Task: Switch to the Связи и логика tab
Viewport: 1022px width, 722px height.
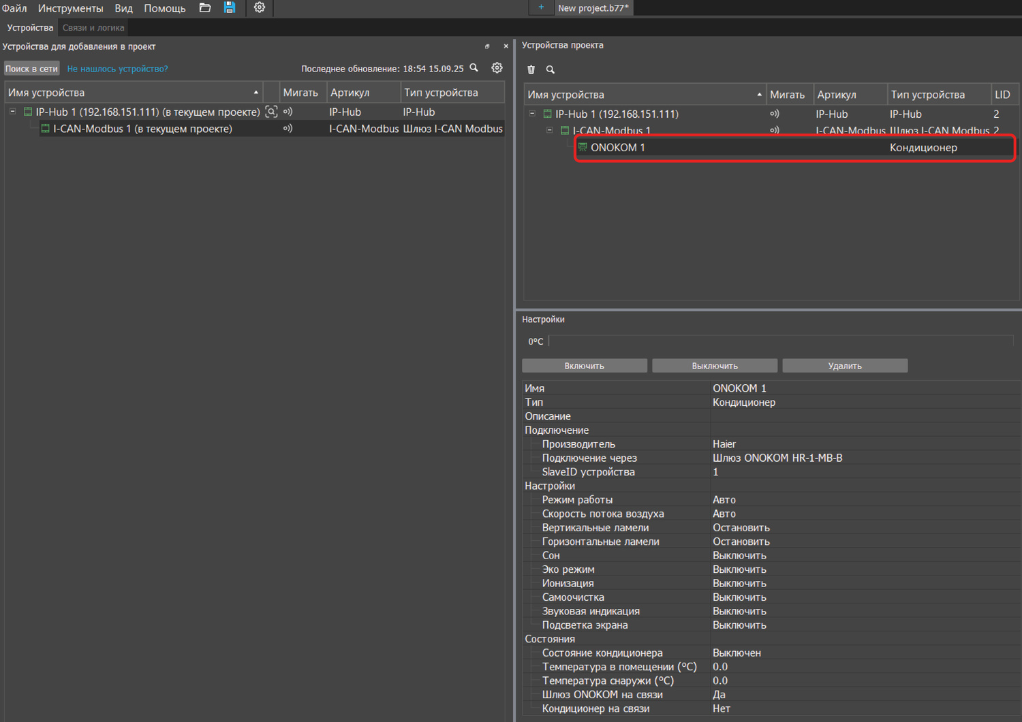Action: click(x=93, y=28)
